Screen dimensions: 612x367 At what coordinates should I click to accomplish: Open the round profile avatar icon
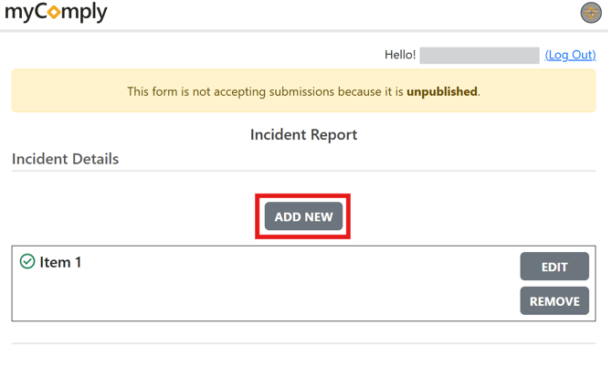[591, 13]
